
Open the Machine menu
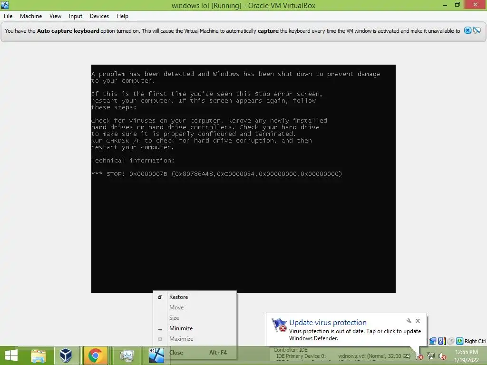point(31,16)
